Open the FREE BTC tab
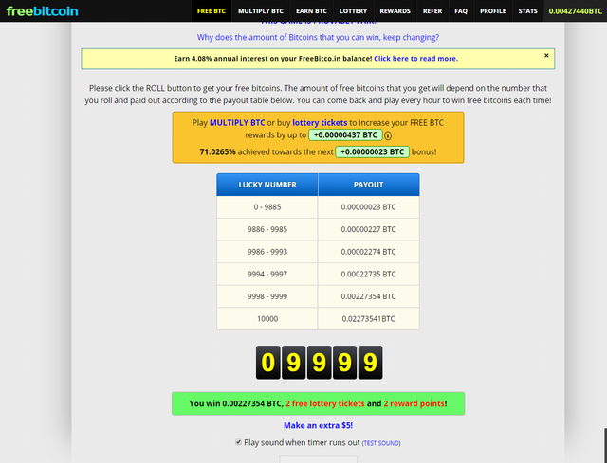Viewport: 607px width, 463px height. pyautogui.click(x=212, y=10)
